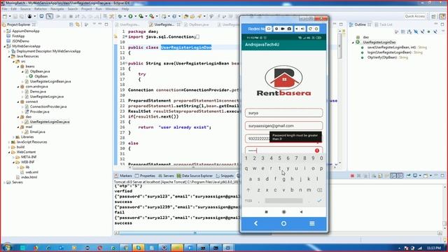Viewport: 448px width, 252px height.
Task: Collapse the MyWebServiceApp project node
Action: click(x=5, y=46)
